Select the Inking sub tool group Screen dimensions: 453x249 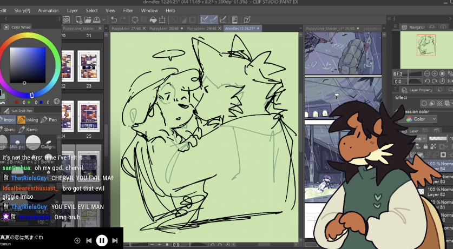pyautogui.click(x=28, y=119)
